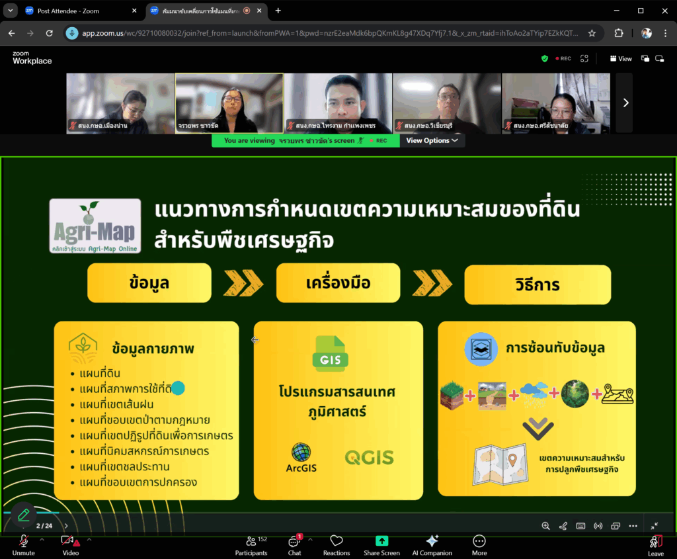Open the annotation pencil tool

24,514
